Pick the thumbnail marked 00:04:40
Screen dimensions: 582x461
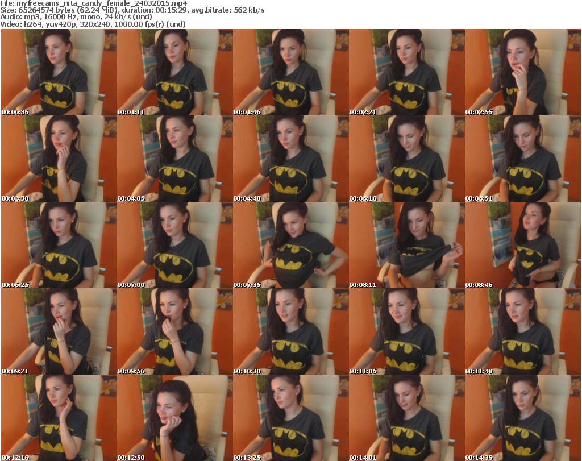pyautogui.click(x=291, y=159)
